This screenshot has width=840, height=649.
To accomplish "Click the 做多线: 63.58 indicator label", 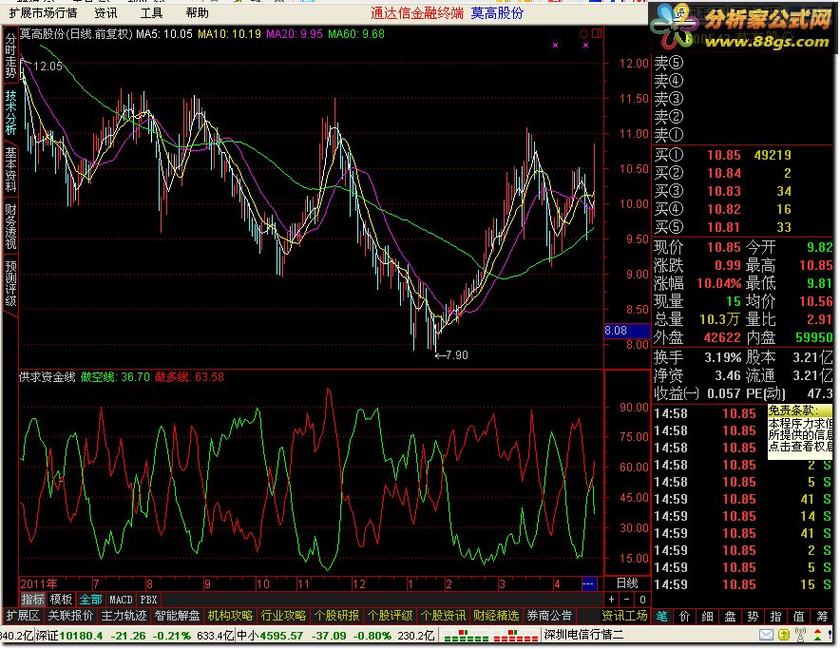I will (189, 376).
